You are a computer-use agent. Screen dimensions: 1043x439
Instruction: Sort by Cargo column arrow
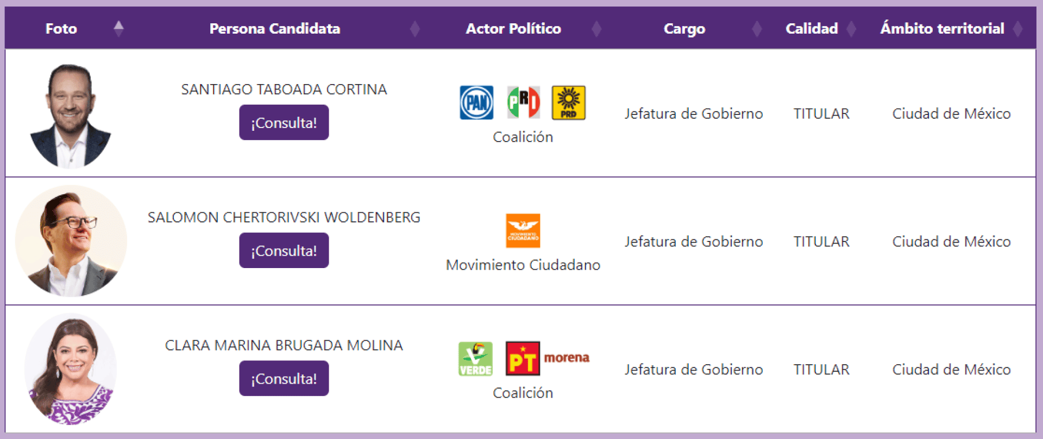[x=757, y=28]
